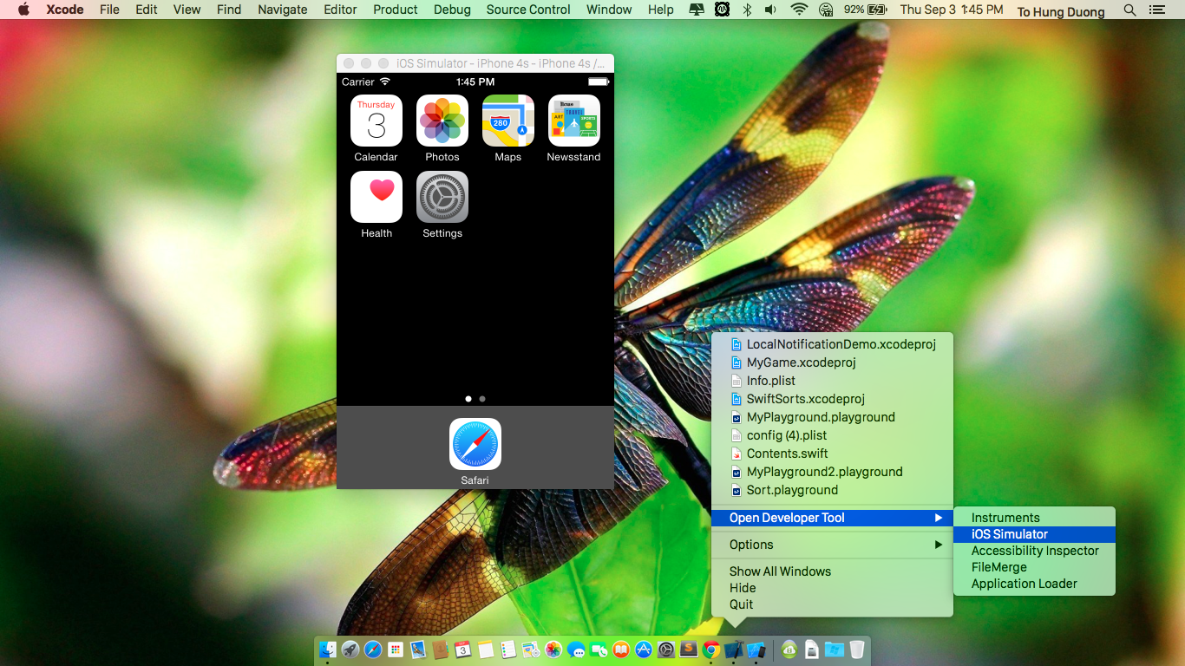The image size is (1185, 666).
Task: Choose Show All Windows
Action: (x=780, y=571)
